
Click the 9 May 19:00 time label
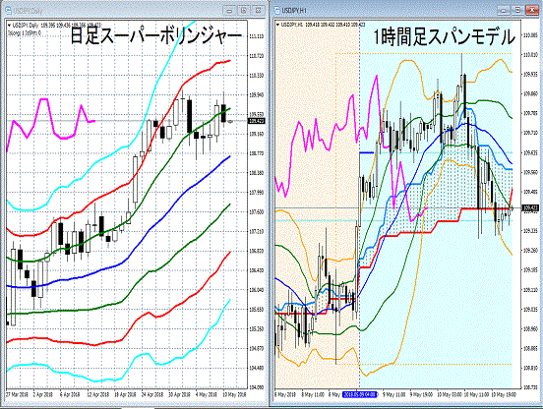[421, 394]
